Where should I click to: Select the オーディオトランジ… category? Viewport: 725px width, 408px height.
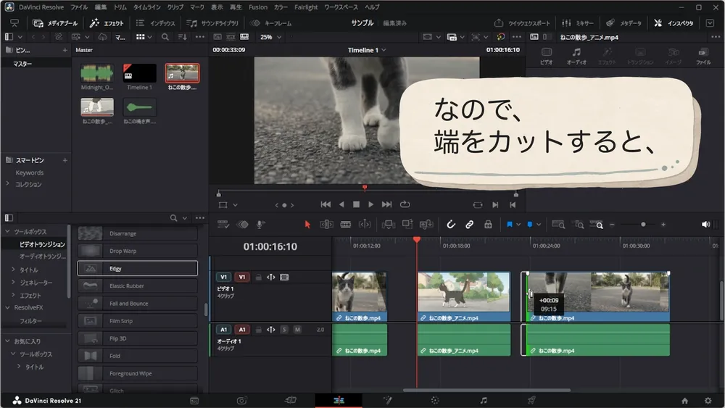pos(43,256)
